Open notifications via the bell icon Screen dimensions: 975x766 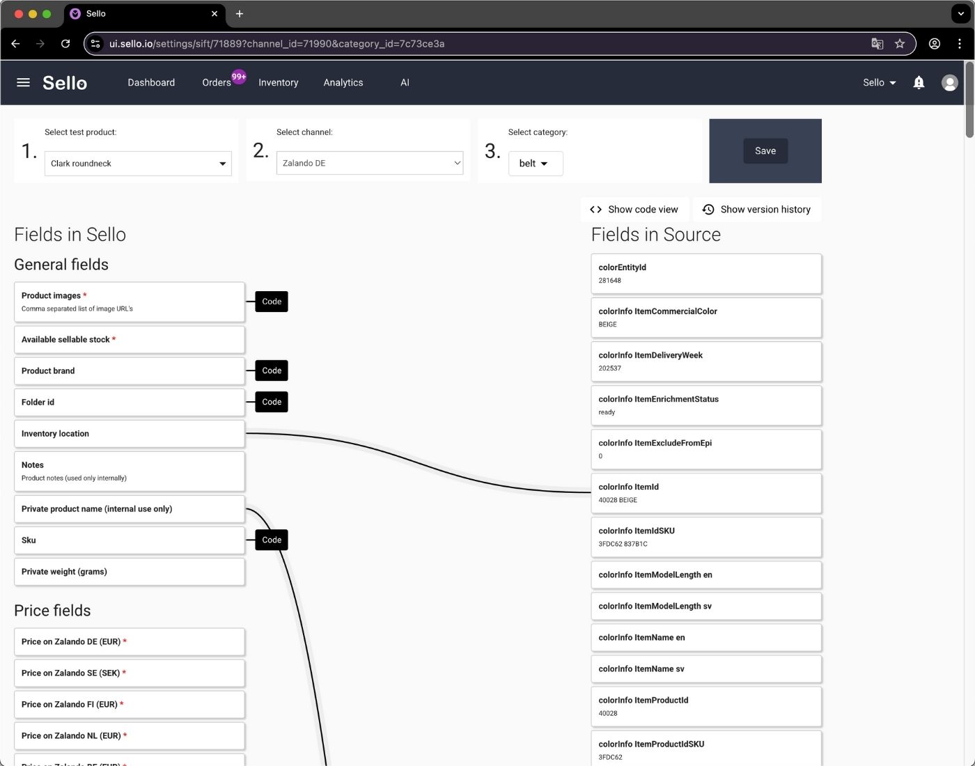pos(919,82)
